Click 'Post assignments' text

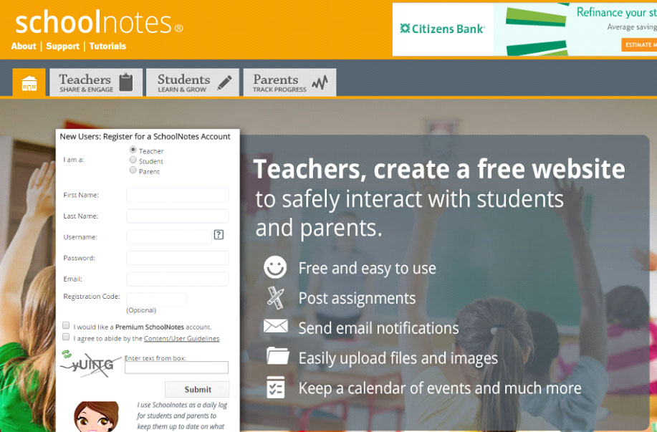tap(357, 298)
